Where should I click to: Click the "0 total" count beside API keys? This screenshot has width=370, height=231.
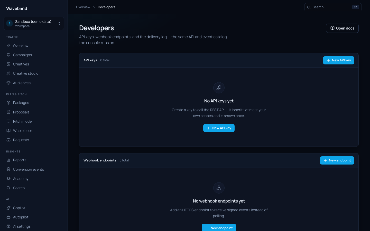point(105,60)
